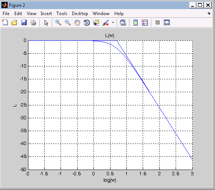Toggle the Insert Colorbar button
This screenshot has width=215, height=190.
136,23
